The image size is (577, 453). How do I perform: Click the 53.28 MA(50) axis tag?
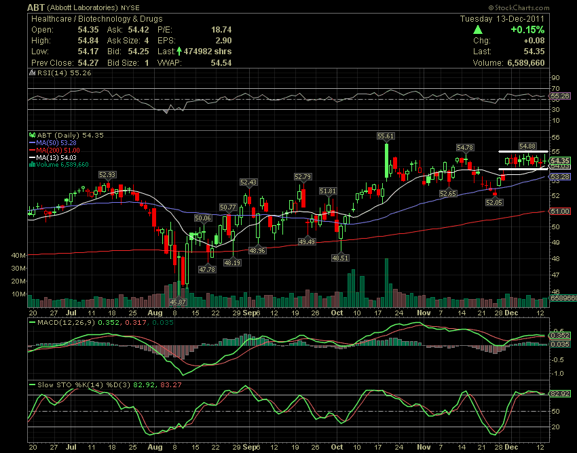560,177
